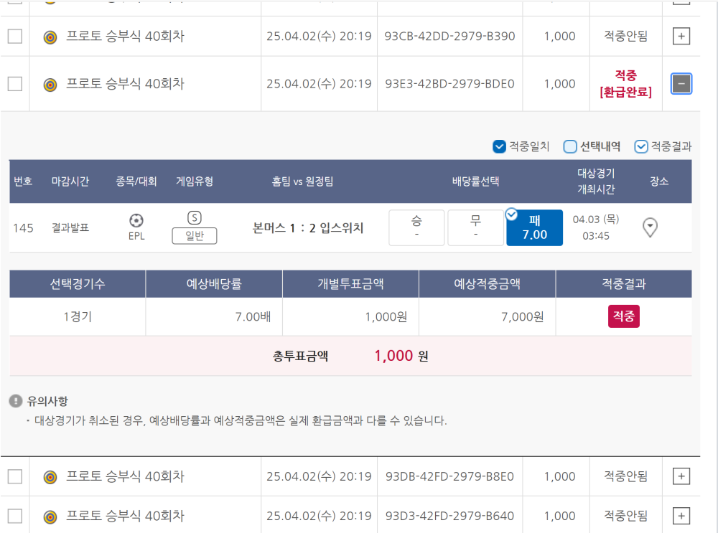The width and height of the screenshot is (718, 533).
Task: Click the 승 odds button
Action: [416, 228]
